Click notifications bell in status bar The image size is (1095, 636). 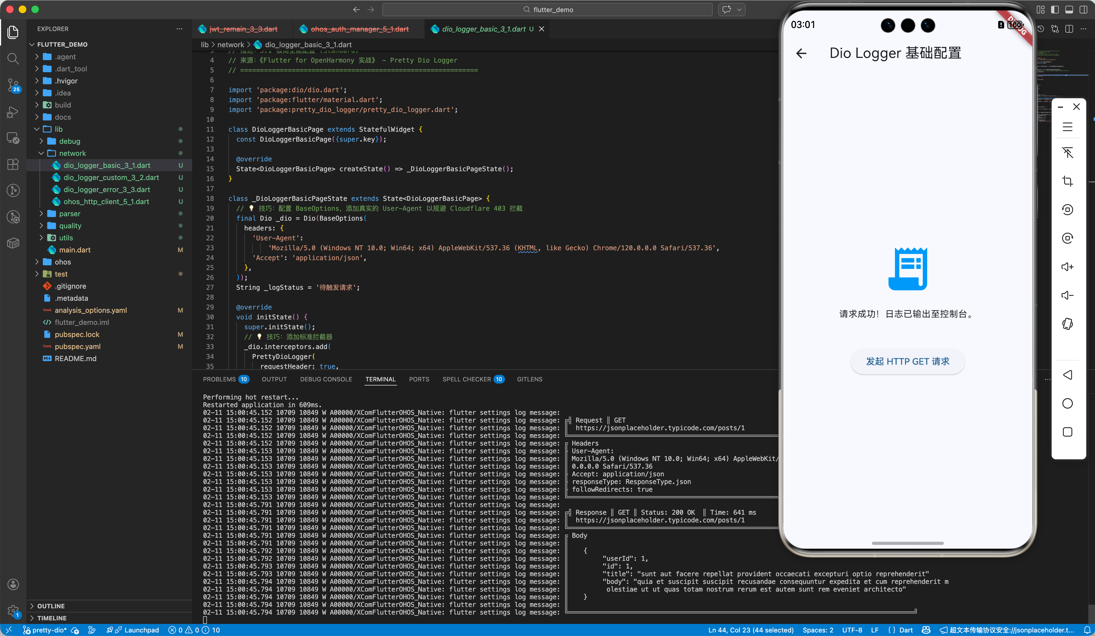point(1087,630)
